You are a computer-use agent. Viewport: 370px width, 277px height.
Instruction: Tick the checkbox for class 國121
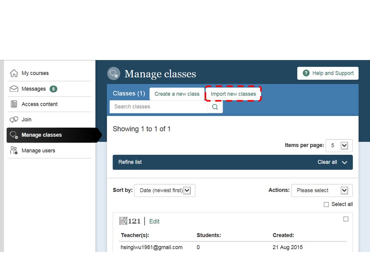coord(346,219)
